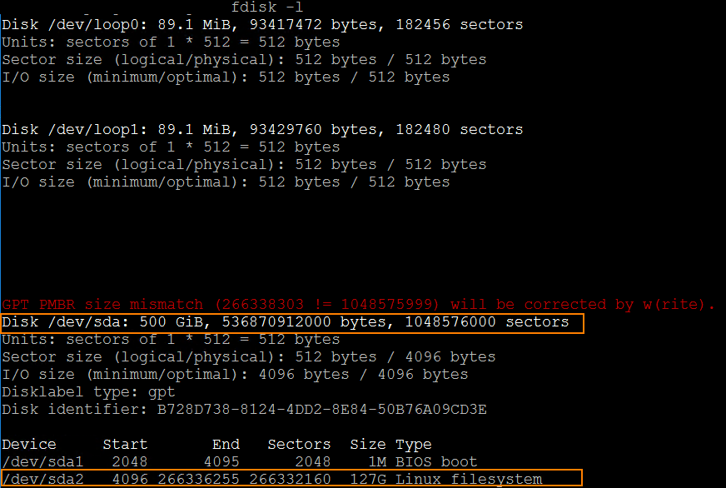The image size is (726, 488).
Task: Click the Start column header
Action: 125,445
